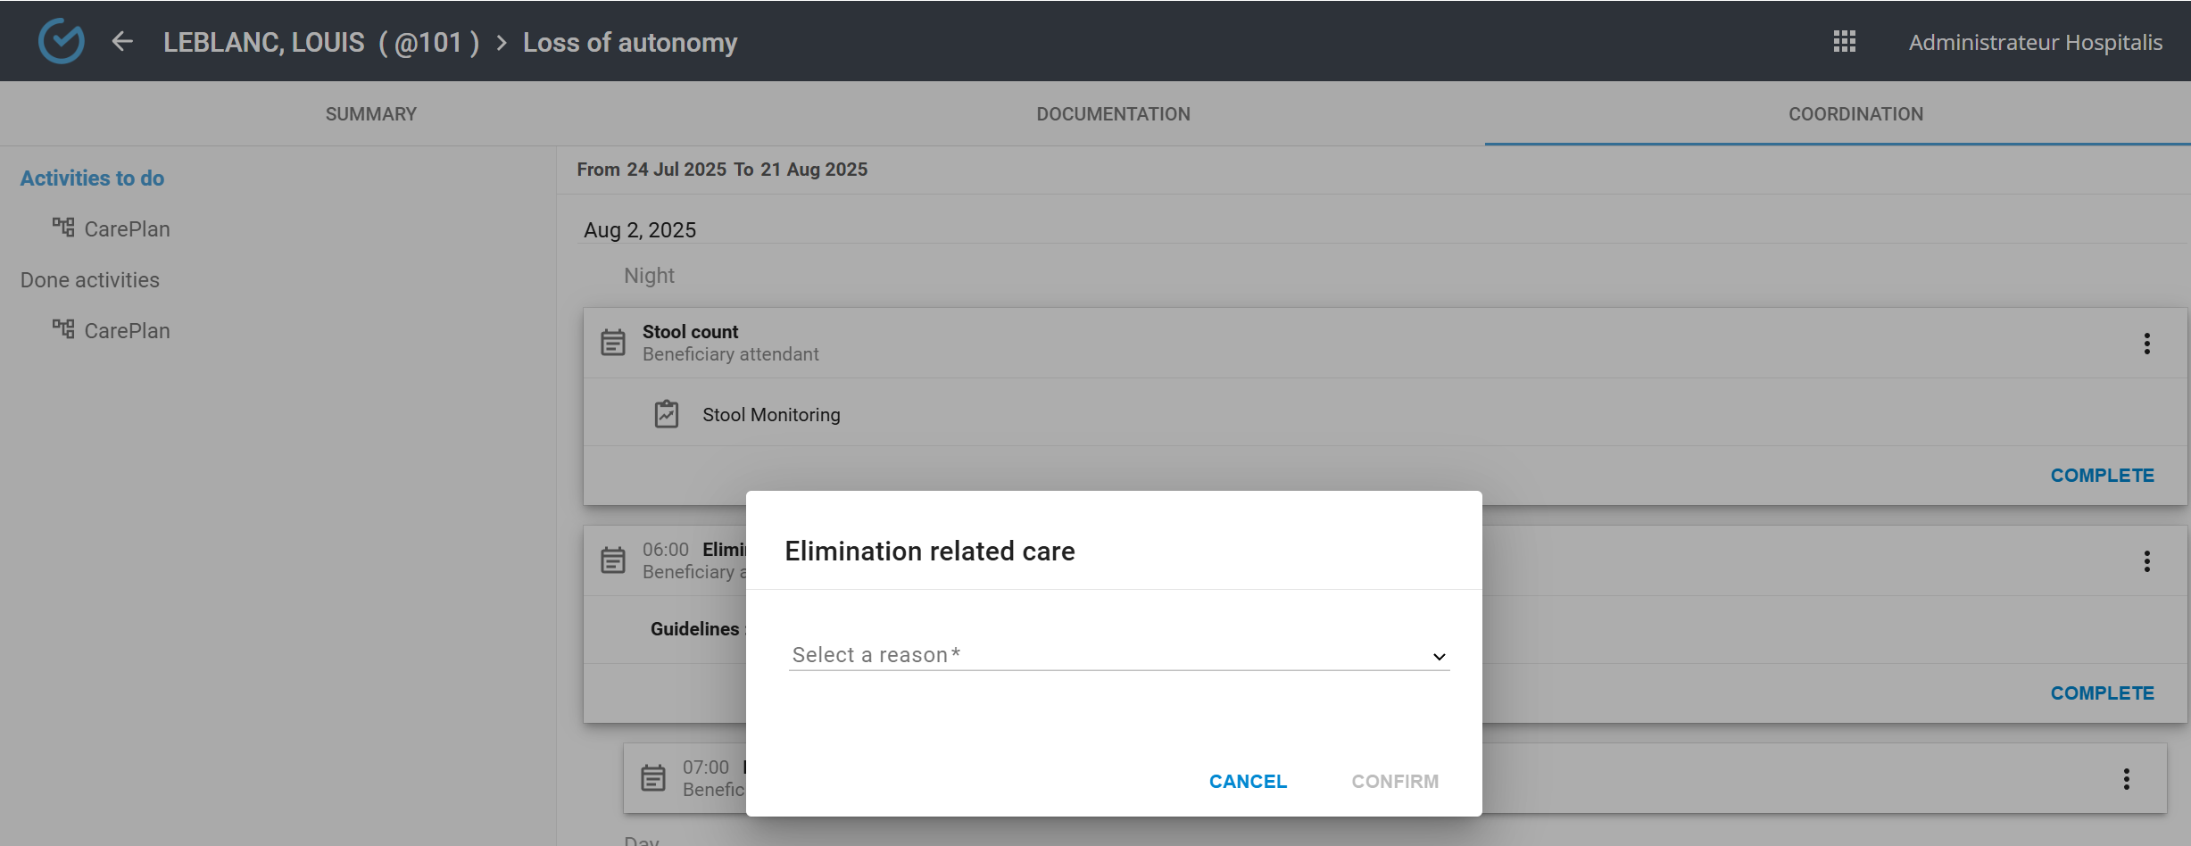Screen dimensions: 2191x846
Task: Open the 07:00 activity three-dot options menu
Action: click(x=2126, y=779)
